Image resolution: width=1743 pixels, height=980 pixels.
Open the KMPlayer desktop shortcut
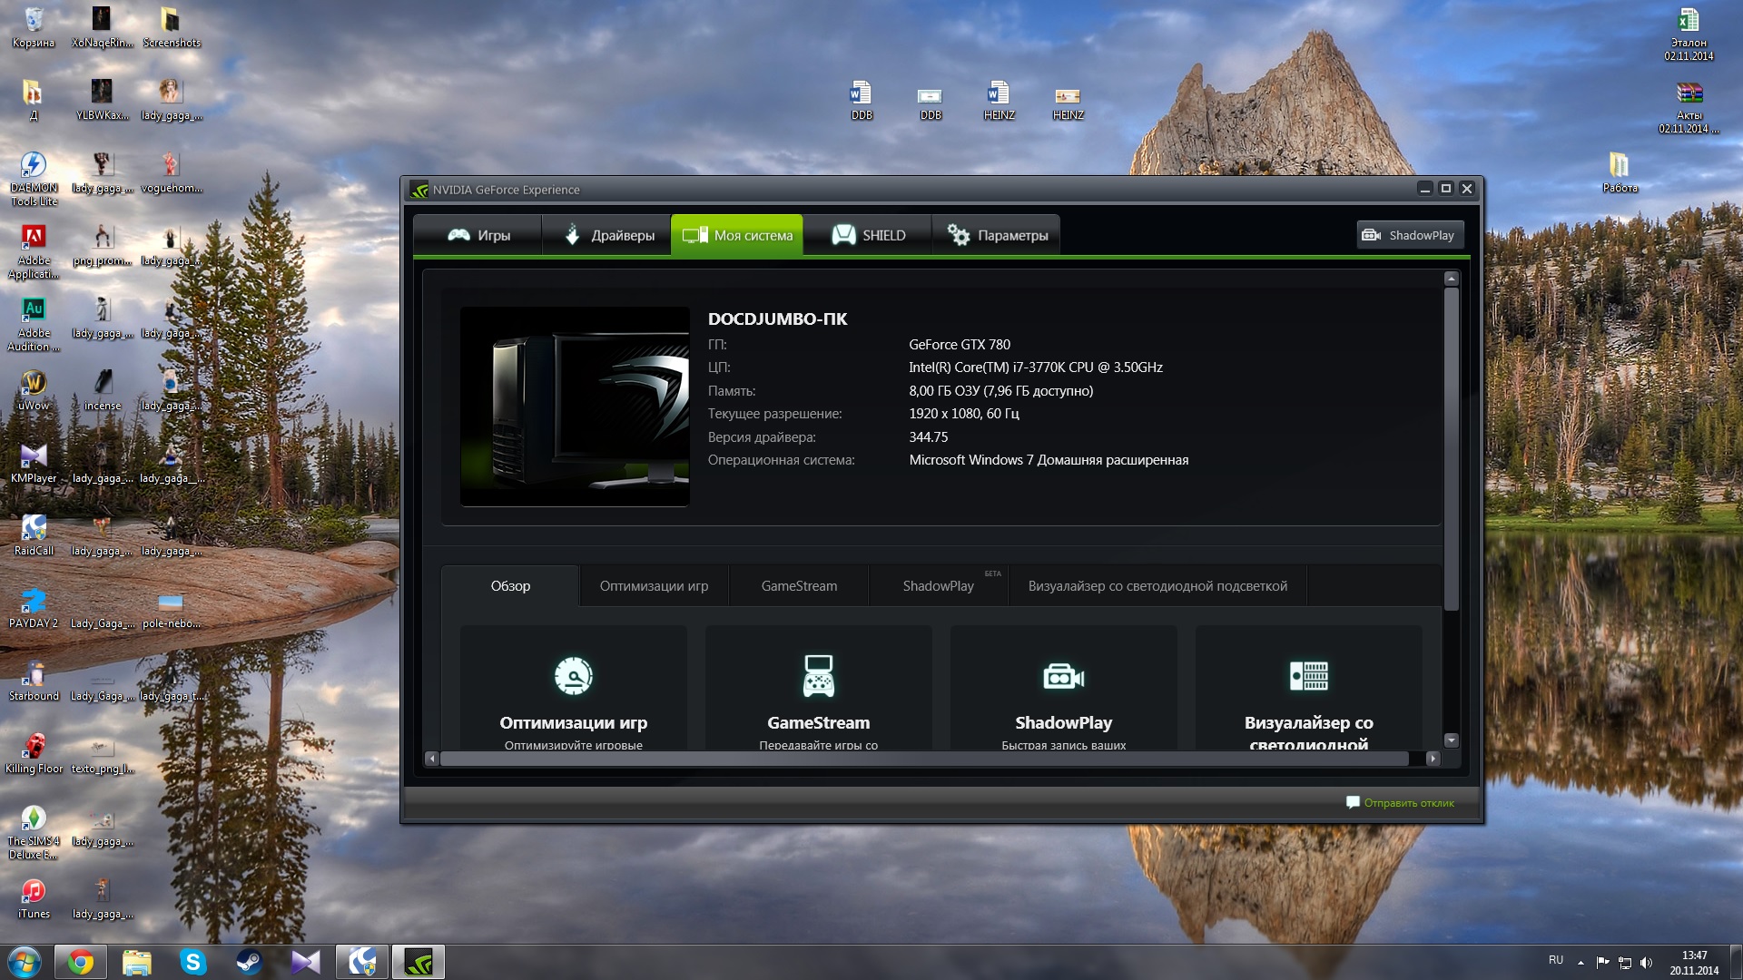[34, 463]
